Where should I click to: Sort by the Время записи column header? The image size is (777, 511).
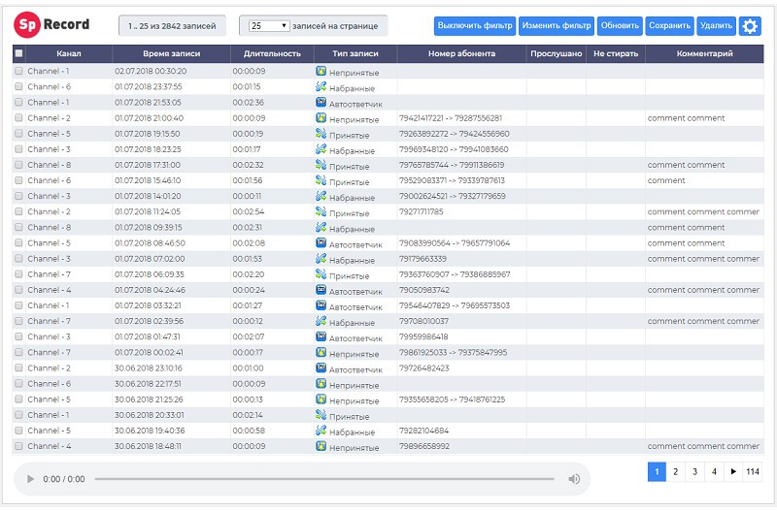point(171,53)
